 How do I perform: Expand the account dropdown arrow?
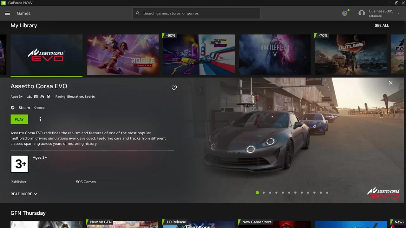(399, 13)
